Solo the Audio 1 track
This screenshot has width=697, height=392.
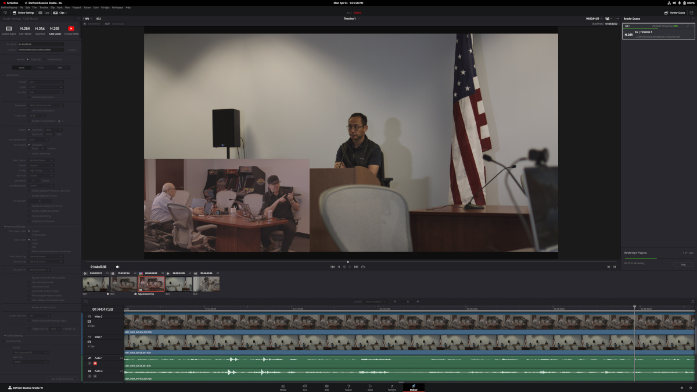(x=89, y=363)
